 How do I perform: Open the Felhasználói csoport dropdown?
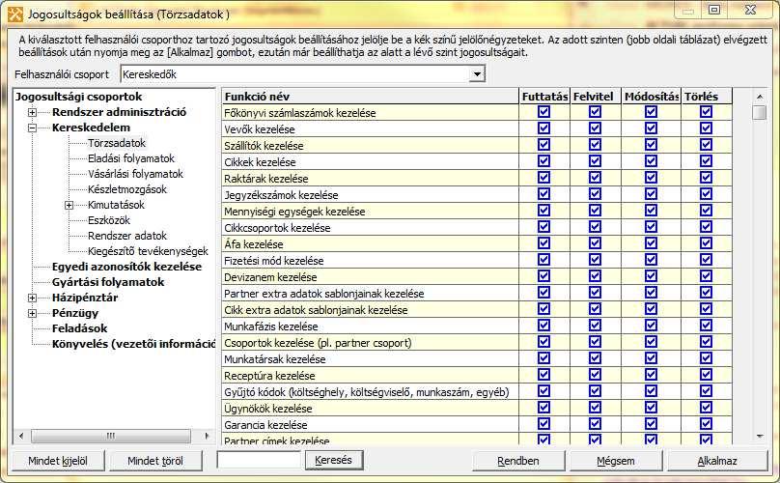point(477,74)
